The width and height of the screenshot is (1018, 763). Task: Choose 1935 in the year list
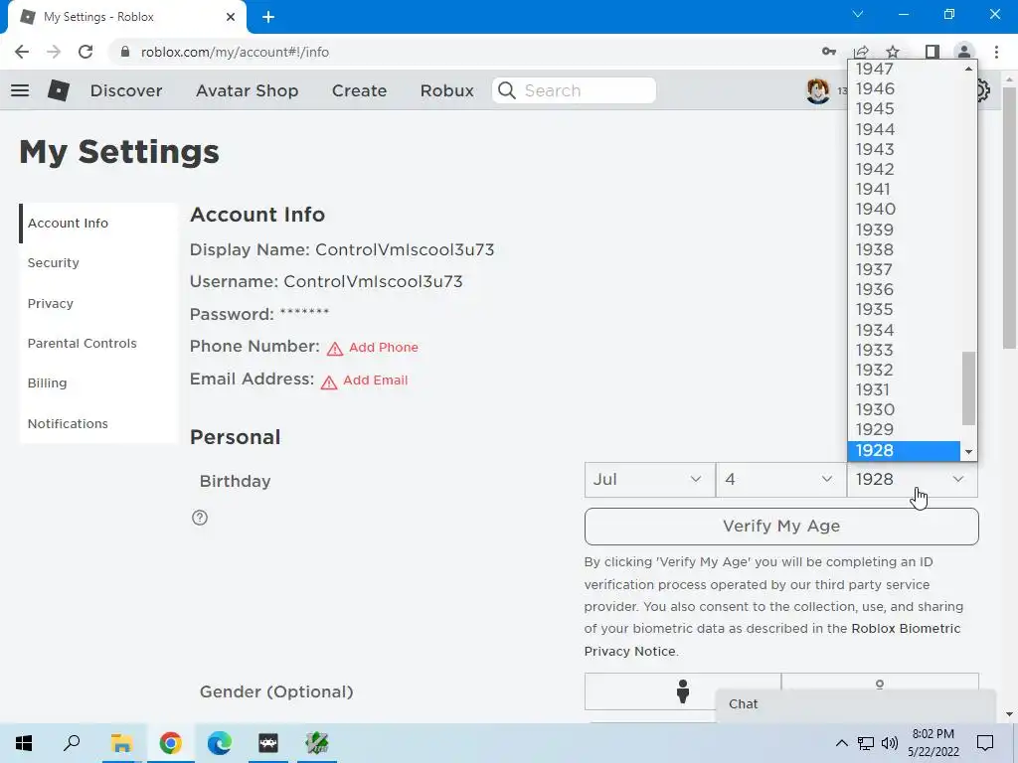click(904, 310)
